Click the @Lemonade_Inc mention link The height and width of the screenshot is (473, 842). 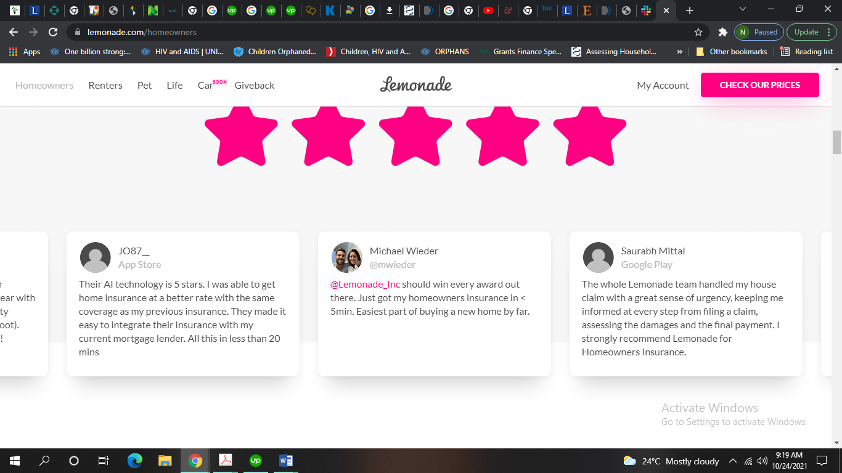point(366,285)
